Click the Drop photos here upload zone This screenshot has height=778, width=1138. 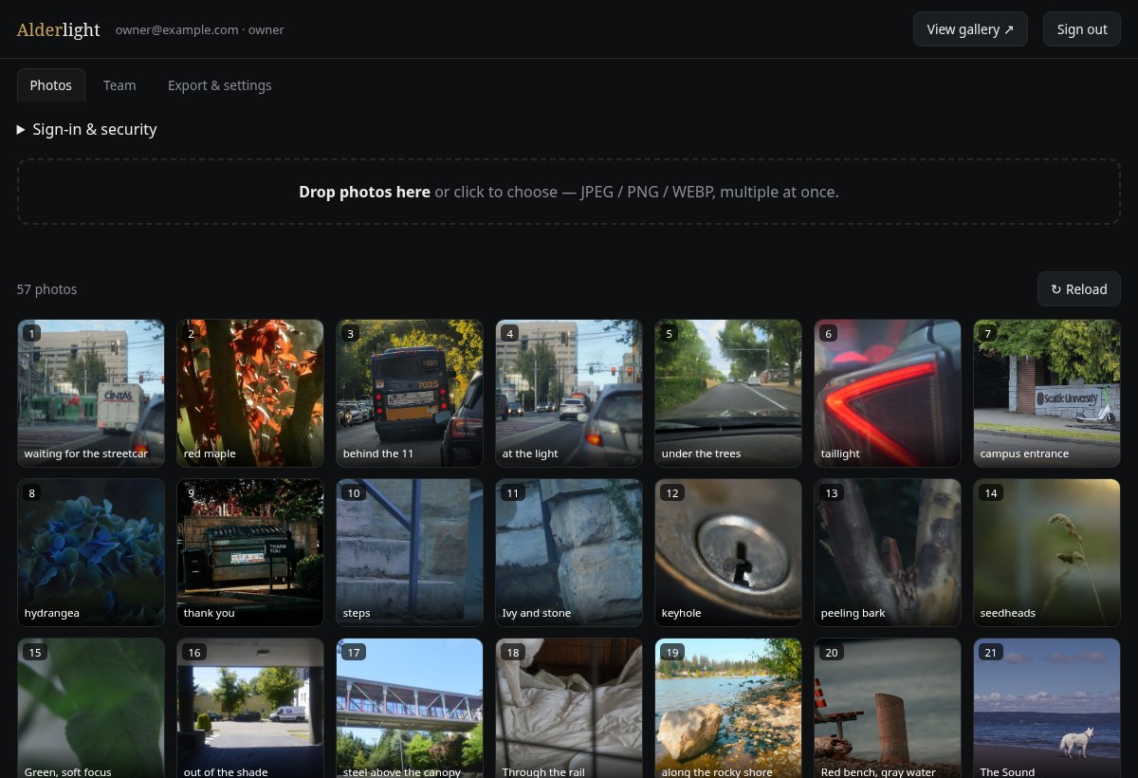569,192
